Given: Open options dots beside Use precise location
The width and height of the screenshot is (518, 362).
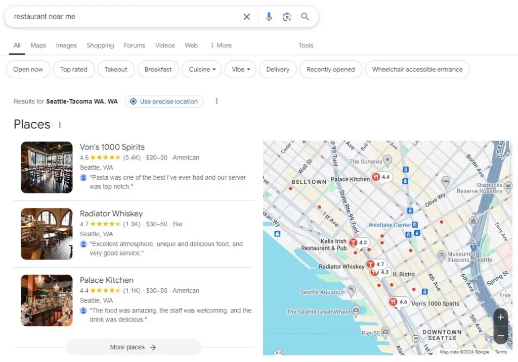Looking at the screenshot, I should [217, 101].
